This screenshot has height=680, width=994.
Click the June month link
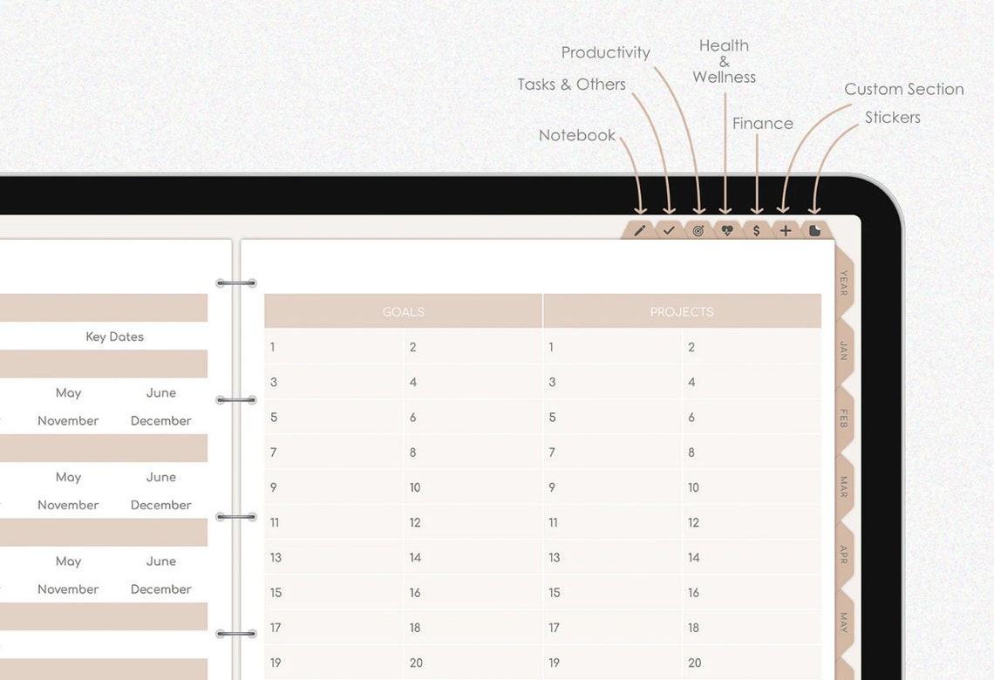click(x=160, y=392)
